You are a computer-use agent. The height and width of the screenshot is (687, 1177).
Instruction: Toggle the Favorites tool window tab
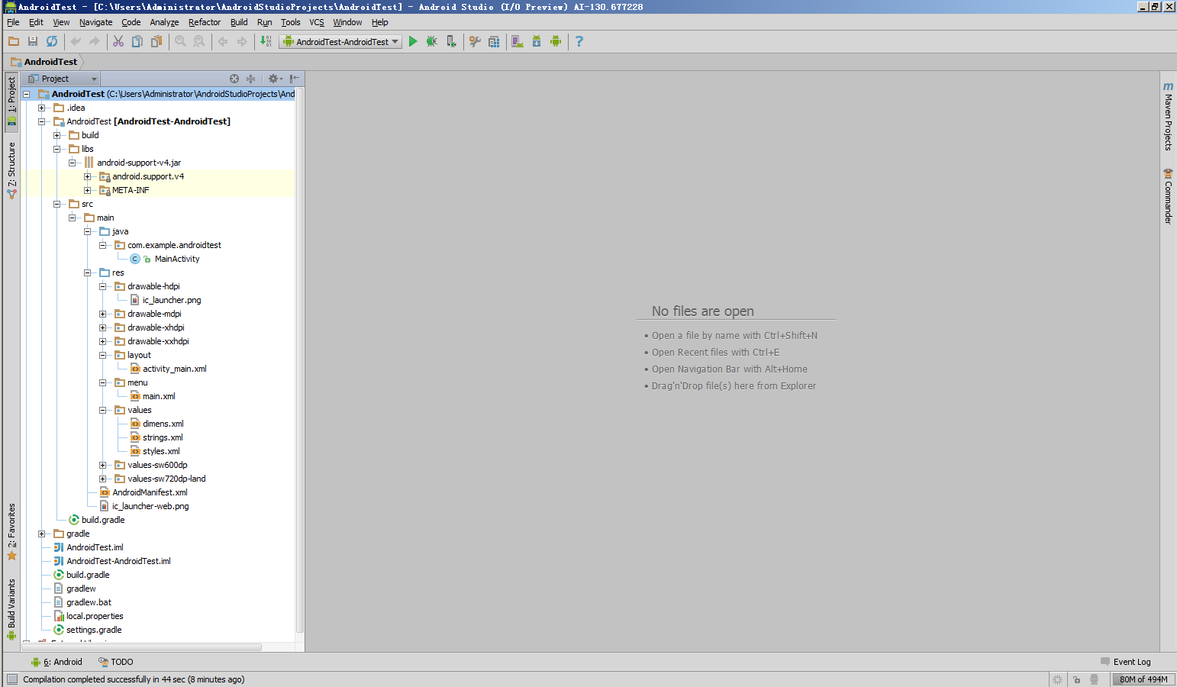click(x=11, y=532)
